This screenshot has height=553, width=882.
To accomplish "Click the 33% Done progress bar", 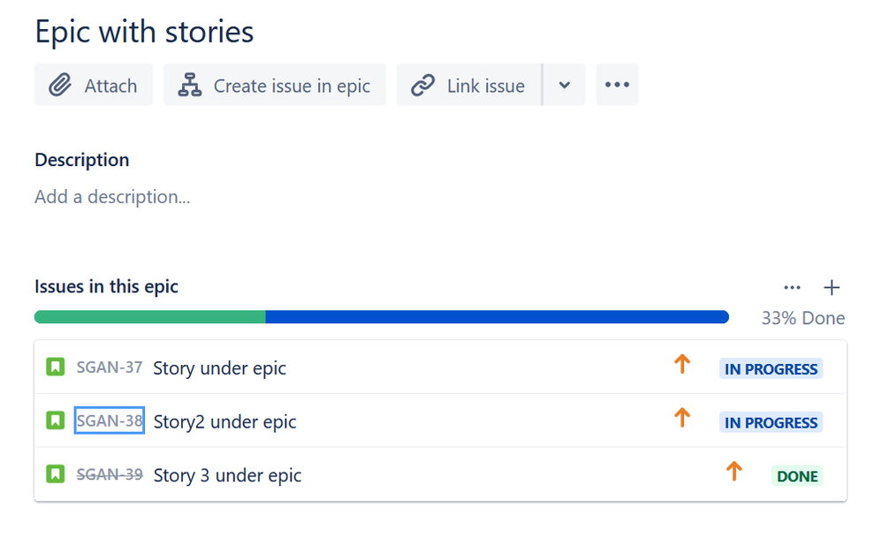I will (381, 315).
